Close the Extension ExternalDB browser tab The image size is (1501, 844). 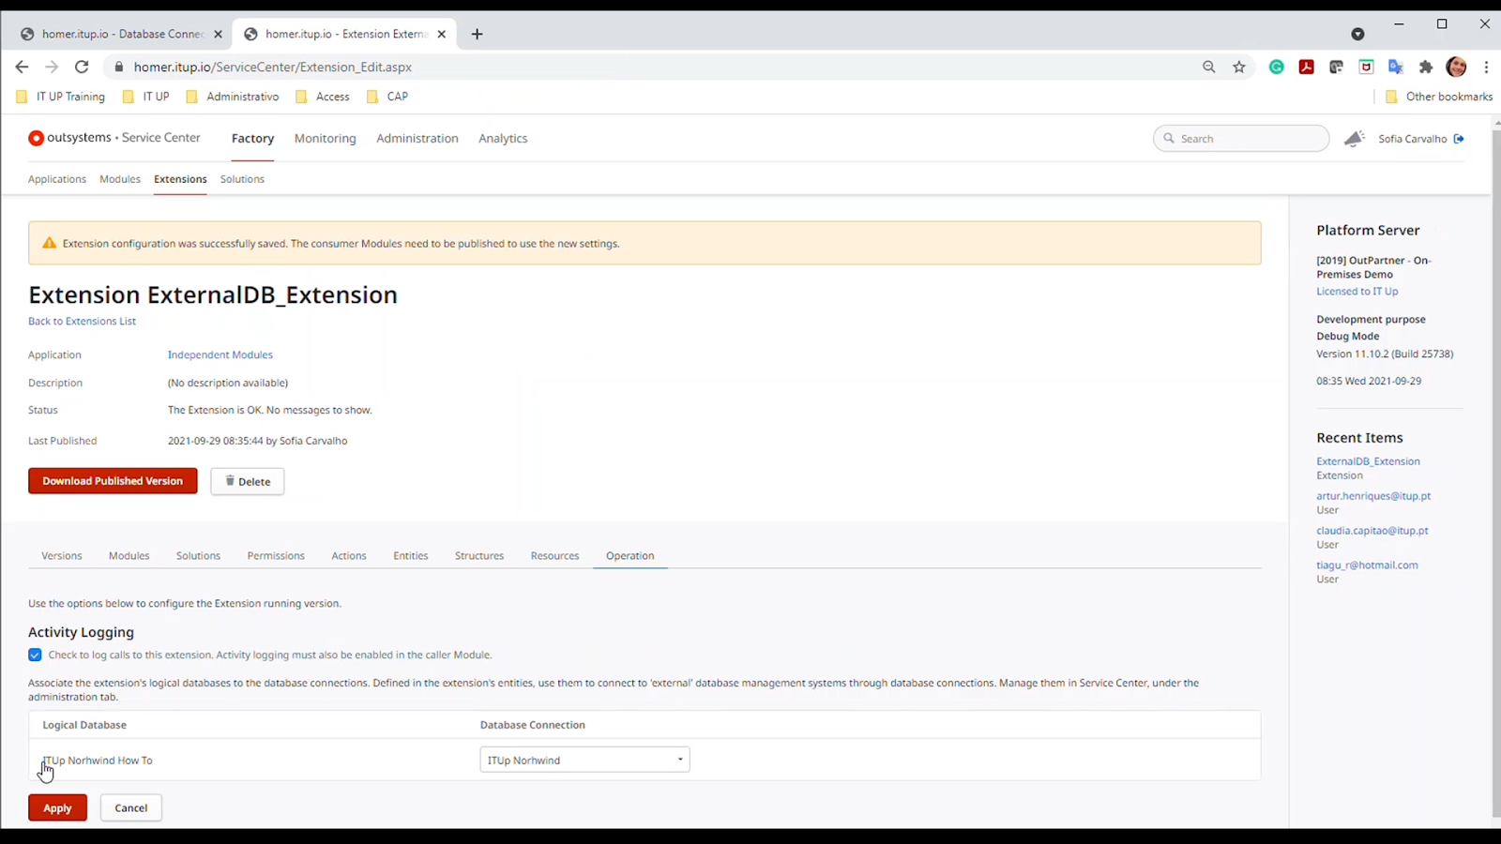point(441,34)
